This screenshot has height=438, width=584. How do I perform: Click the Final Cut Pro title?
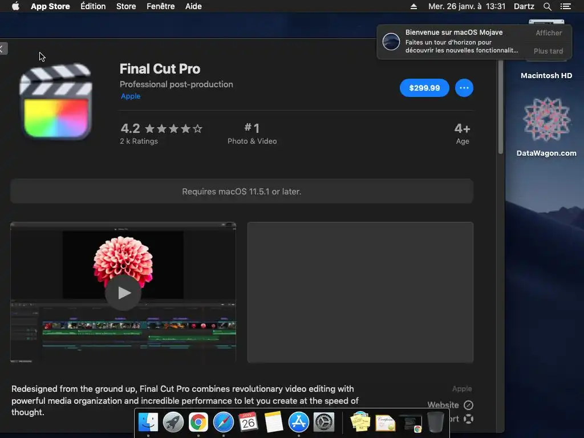click(x=160, y=69)
